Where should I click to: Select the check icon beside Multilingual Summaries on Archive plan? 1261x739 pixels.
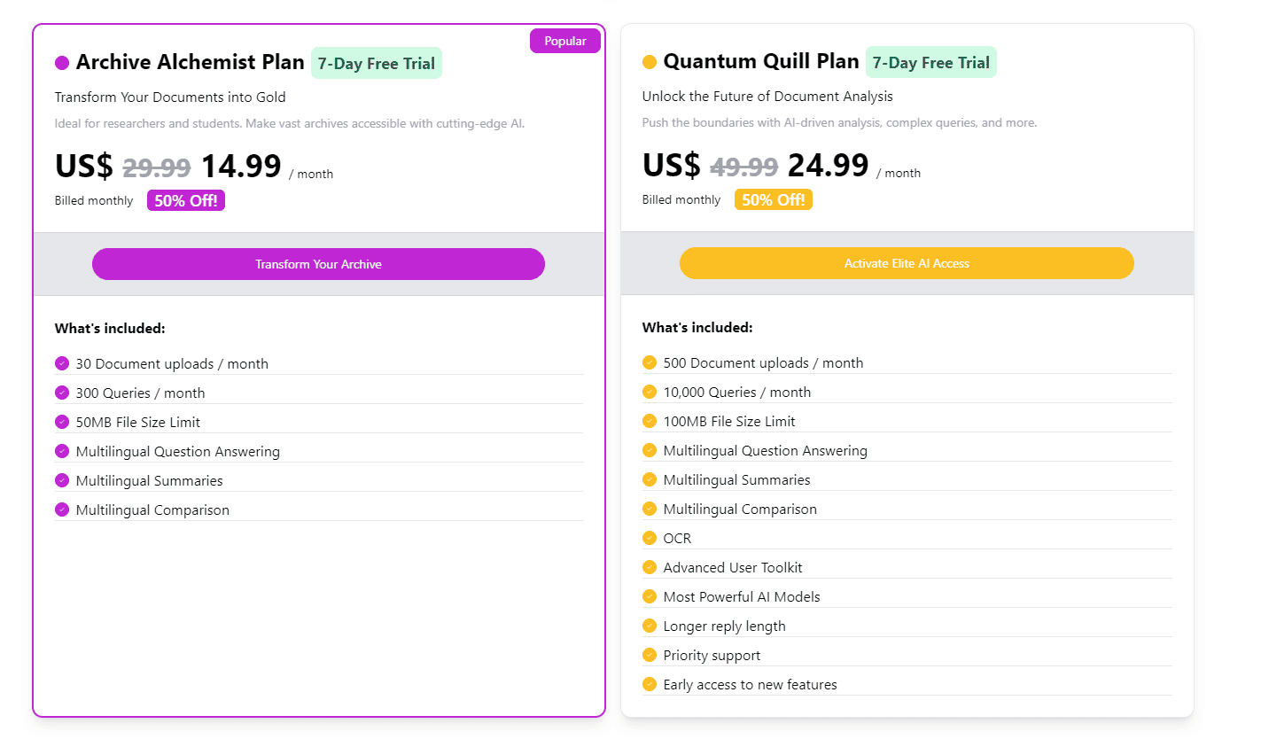[61, 480]
